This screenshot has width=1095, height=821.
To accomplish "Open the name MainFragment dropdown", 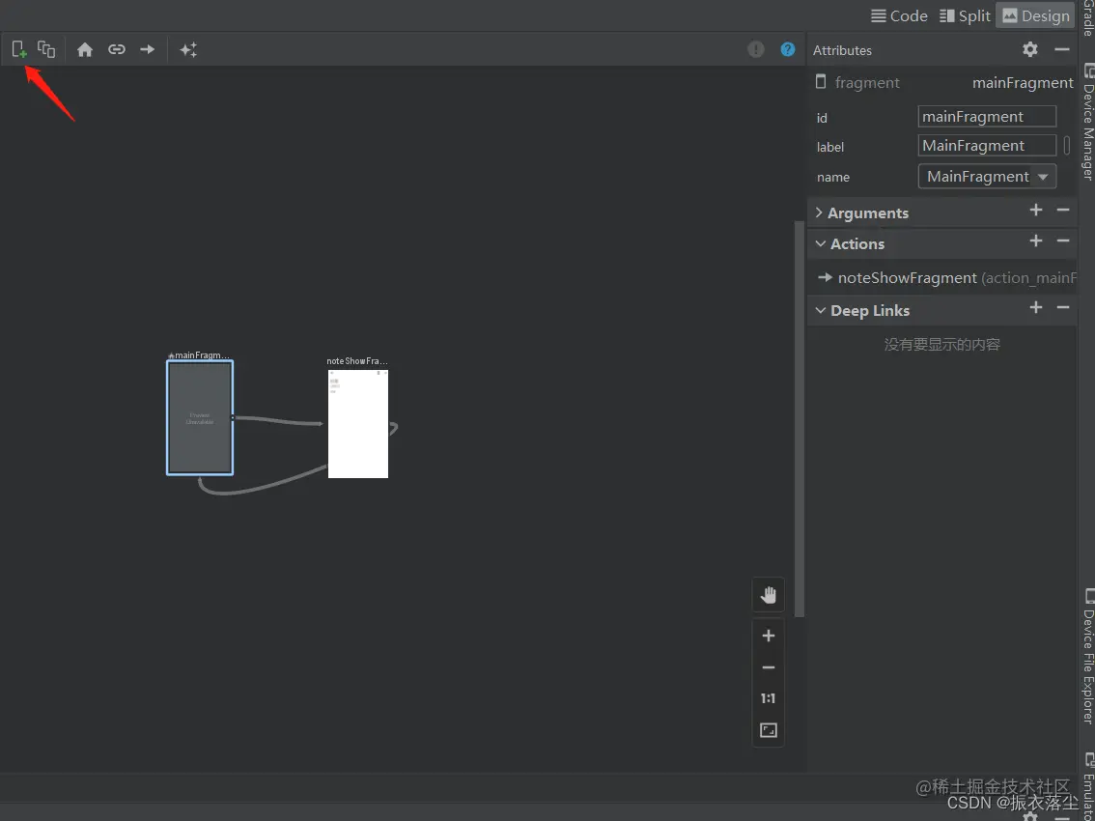I will click(987, 176).
